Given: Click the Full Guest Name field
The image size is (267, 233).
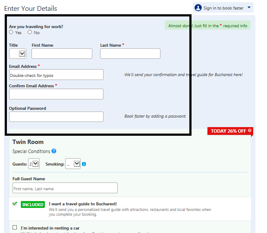Looking at the screenshot, I should click(65, 188).
